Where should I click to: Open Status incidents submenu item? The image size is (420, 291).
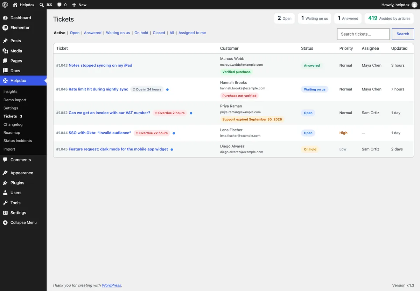pyautogui.click(x=17, y=141)
